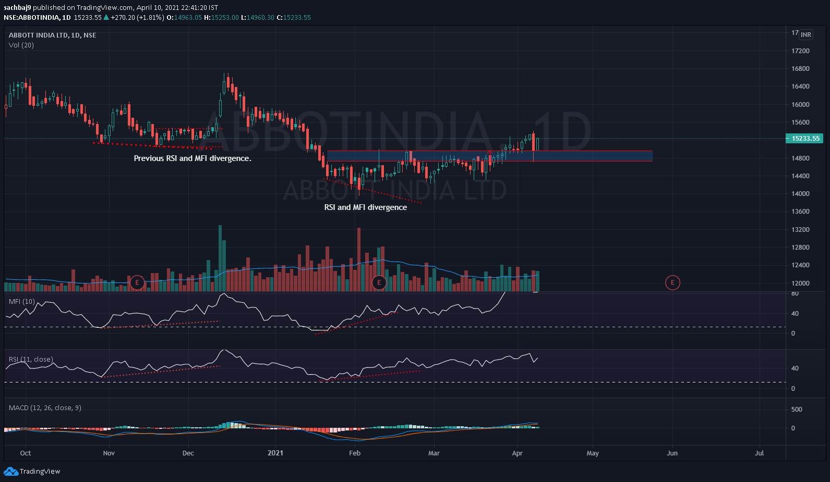Click the low value 'L:14960.30'
The height and width of the screenshot is (482, 830).
(258, 17)
